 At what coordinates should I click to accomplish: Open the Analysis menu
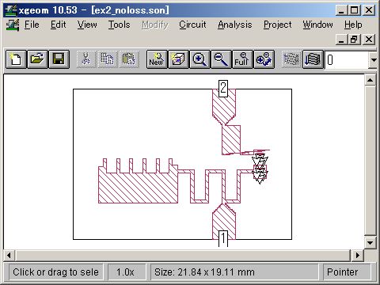[235, 25]
